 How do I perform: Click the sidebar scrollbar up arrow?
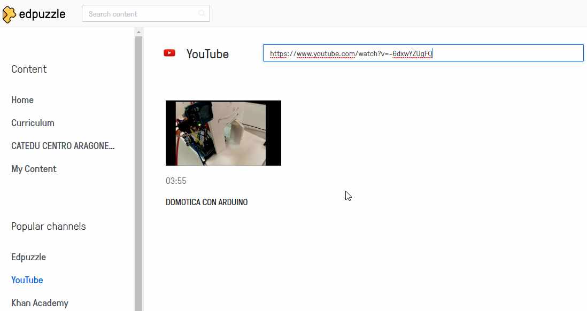coord(138,32)
